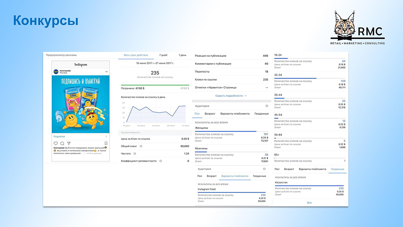
Task: Click the Подробнее link under the ad image
Action: (x=59, y=136)
